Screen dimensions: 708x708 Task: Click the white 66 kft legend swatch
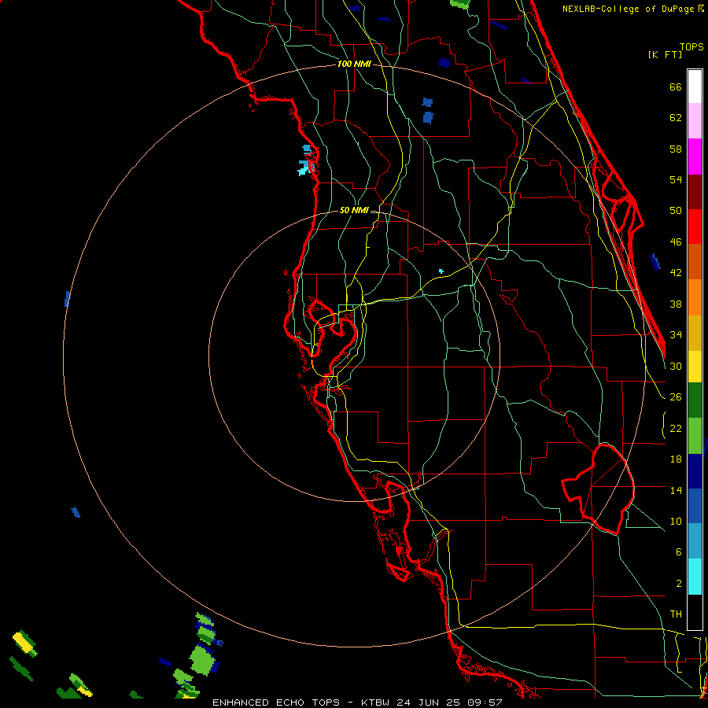tap(695, 87)
